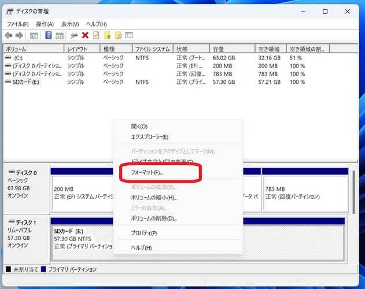Click the Back arrow in the toolbar

9,35
